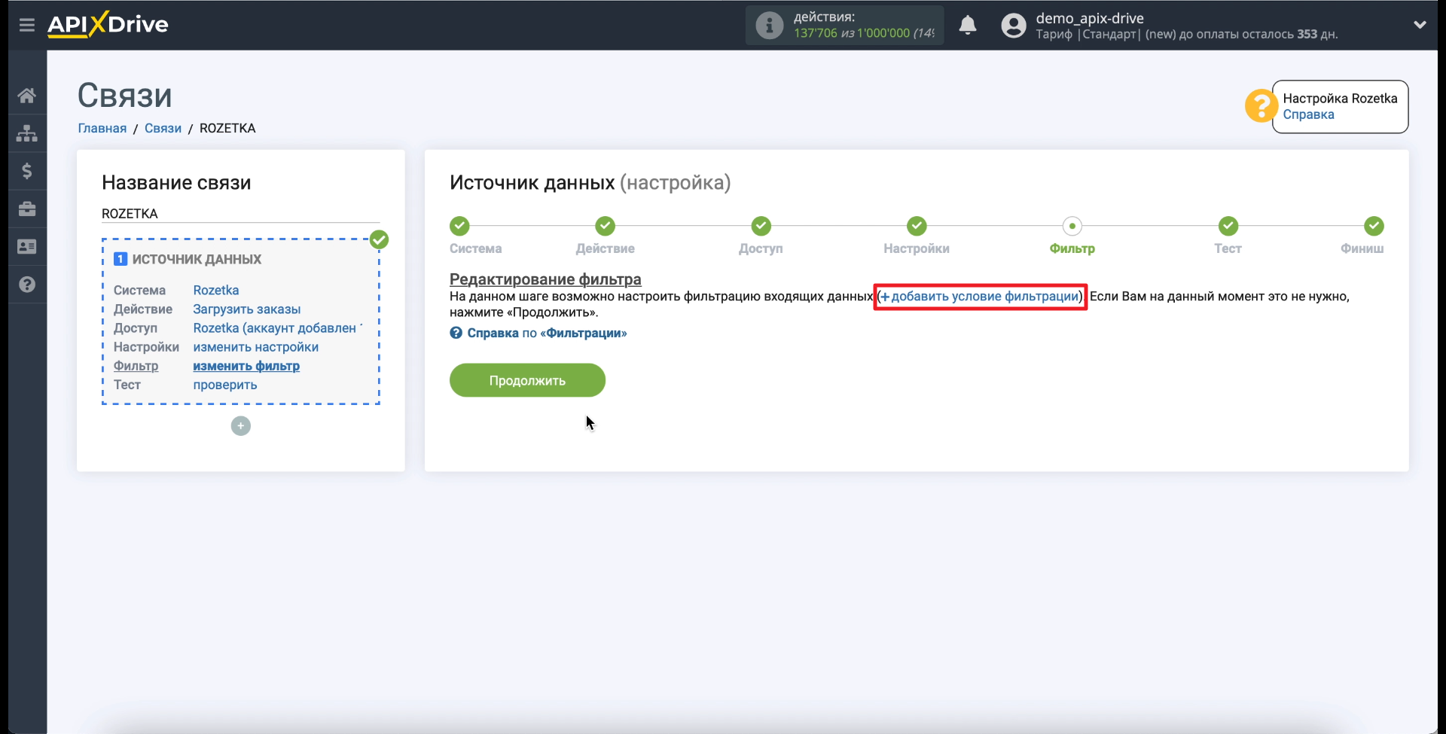The image size is (1446, 734).
Task: Go to Главная breadcrumb
Action: point(102,128)
